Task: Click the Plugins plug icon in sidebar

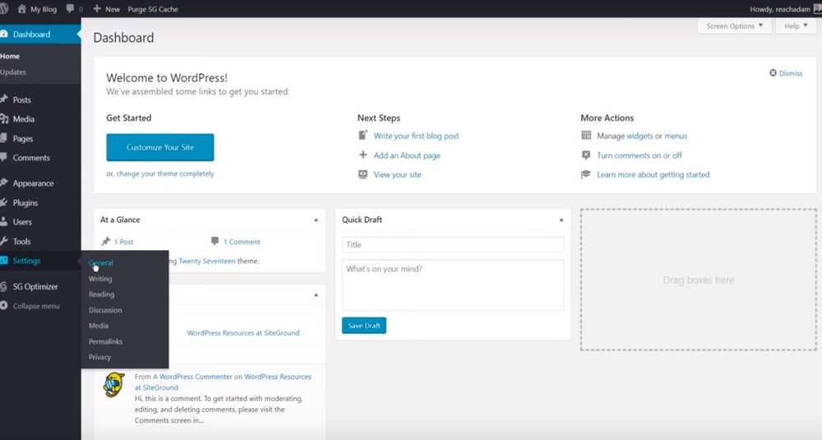Action: 4,202
